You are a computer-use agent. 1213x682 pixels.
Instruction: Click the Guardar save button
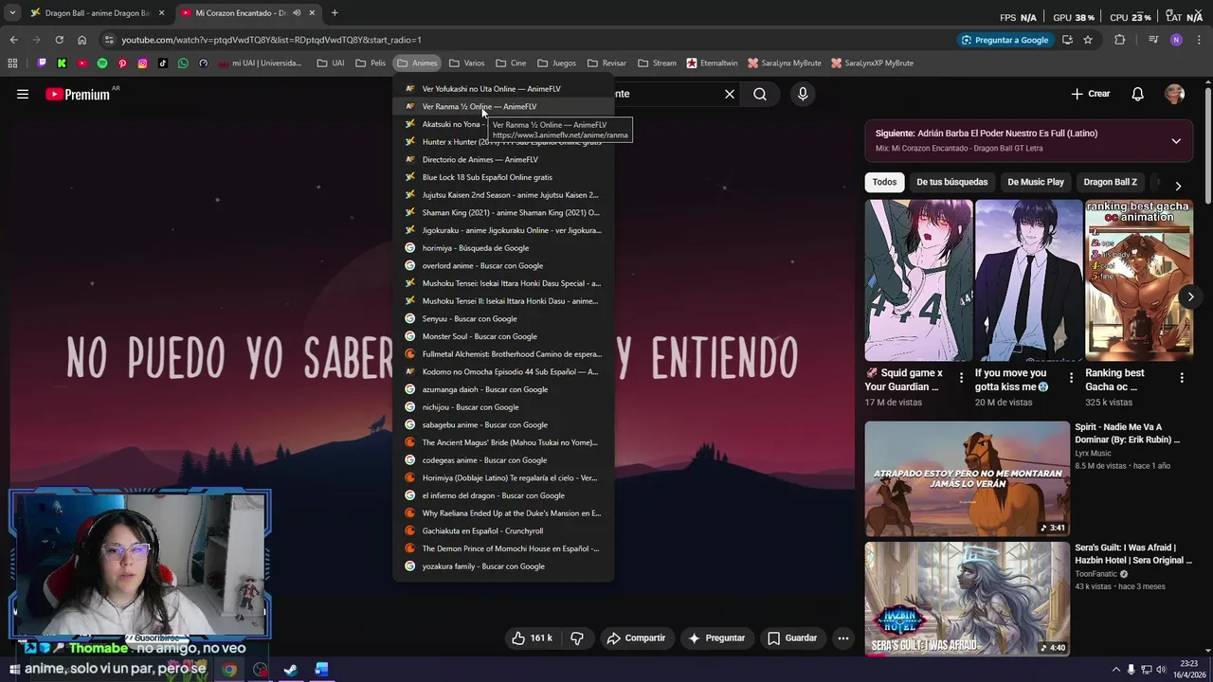tap(791, 638)
